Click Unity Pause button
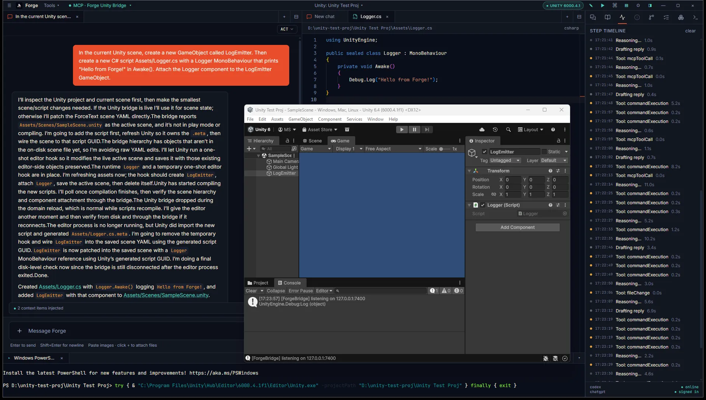Viewport: 706px width, 400px height. pos(414,130)
